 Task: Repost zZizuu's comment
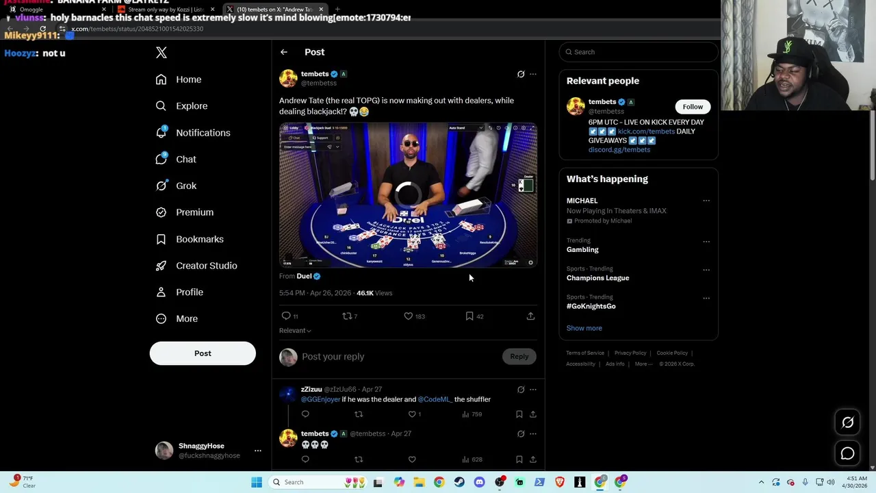tap(359, 414)
